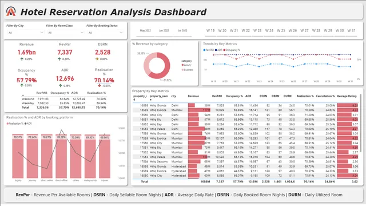Click the 3.62 total average rating value
366x206 pixels.
[x=355, y=181]
